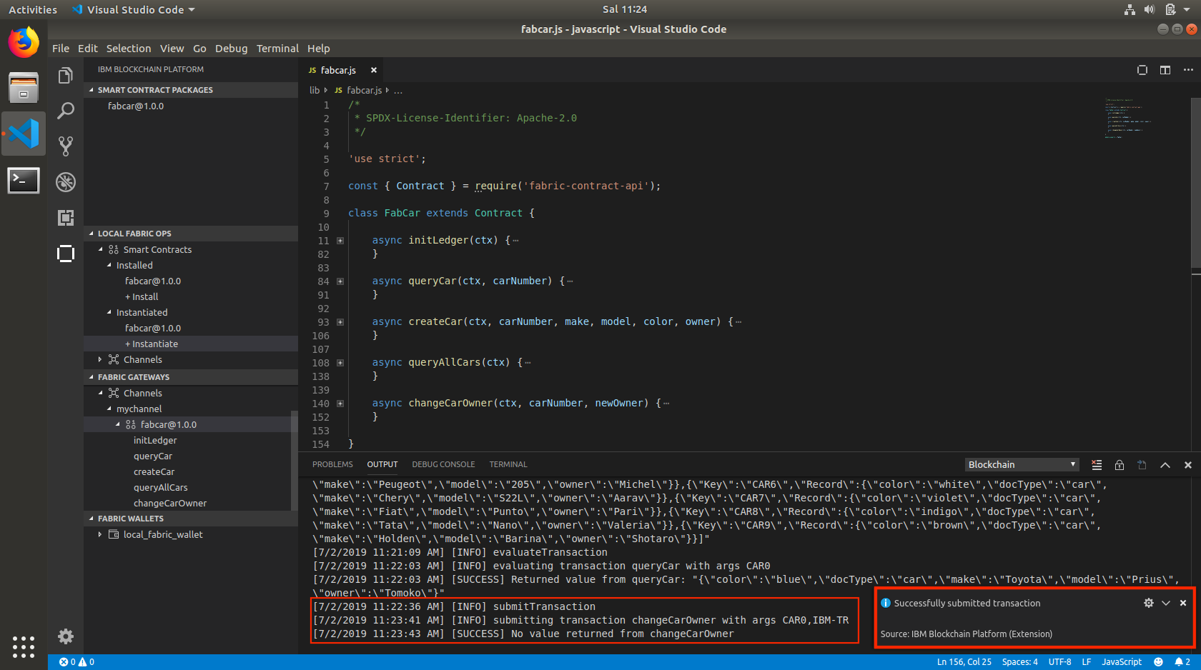Open the Selection menu

point(129,49)
